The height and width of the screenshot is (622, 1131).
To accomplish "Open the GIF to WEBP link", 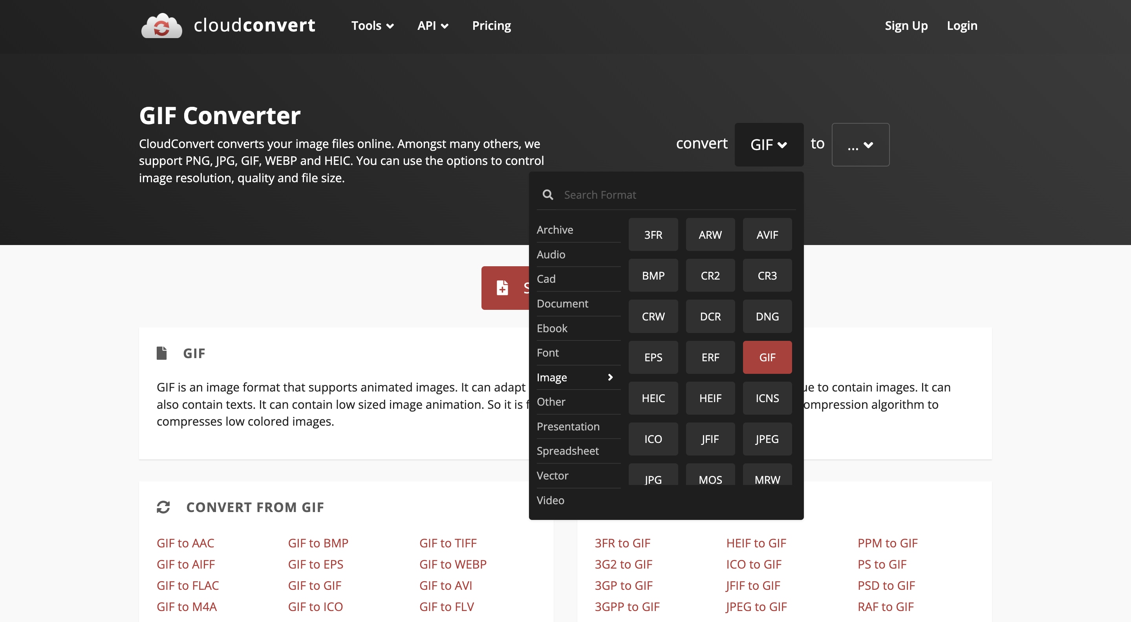I will coord(453,565).
